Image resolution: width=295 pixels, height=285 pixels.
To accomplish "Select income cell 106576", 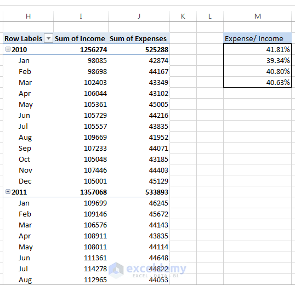I will (81, 225).
